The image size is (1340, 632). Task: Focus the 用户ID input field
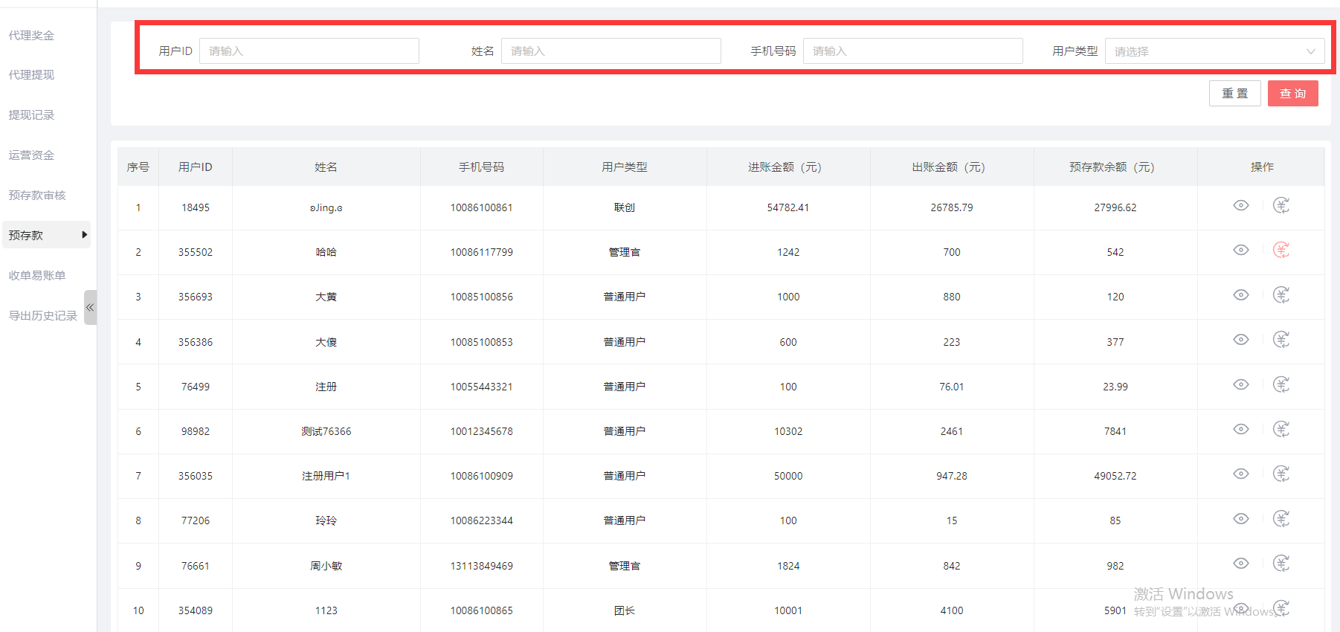pos(309,51)
